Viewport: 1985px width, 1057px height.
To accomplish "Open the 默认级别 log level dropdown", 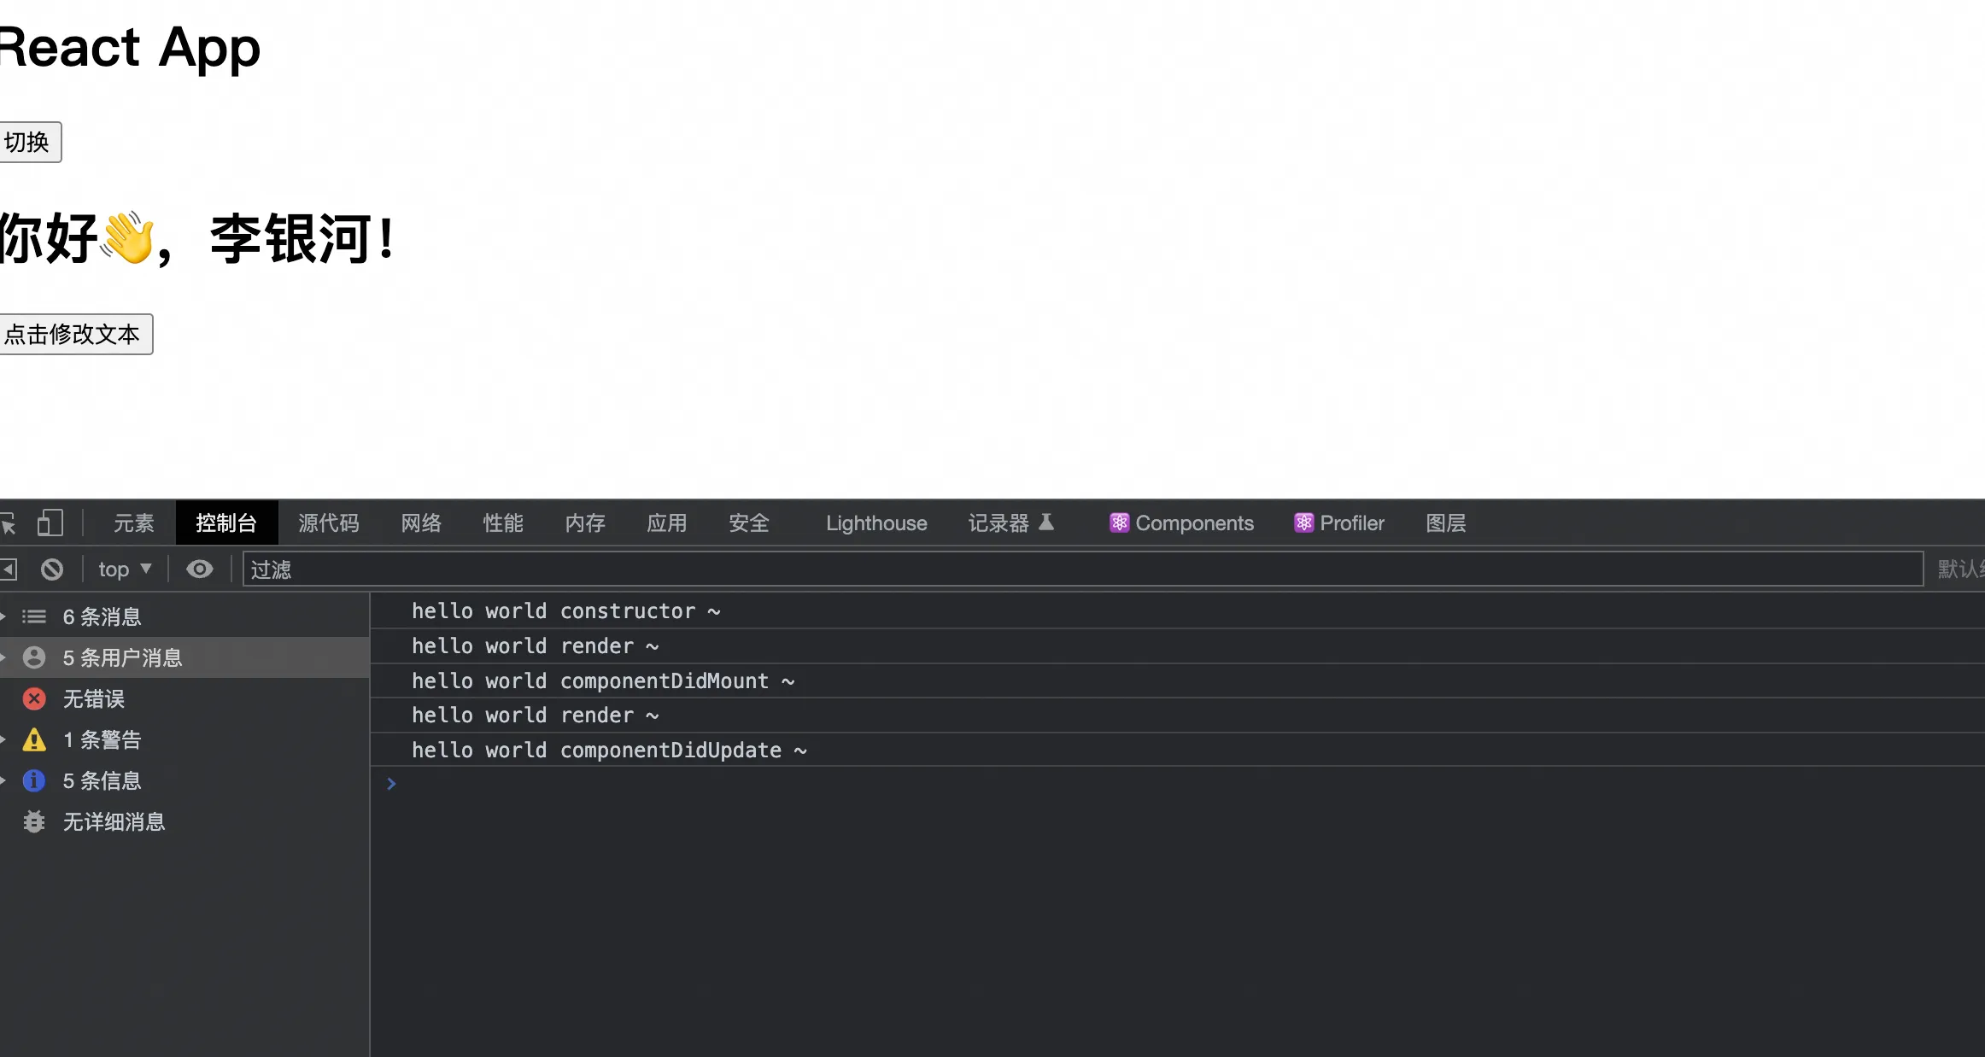I will tap(1961, 569).
